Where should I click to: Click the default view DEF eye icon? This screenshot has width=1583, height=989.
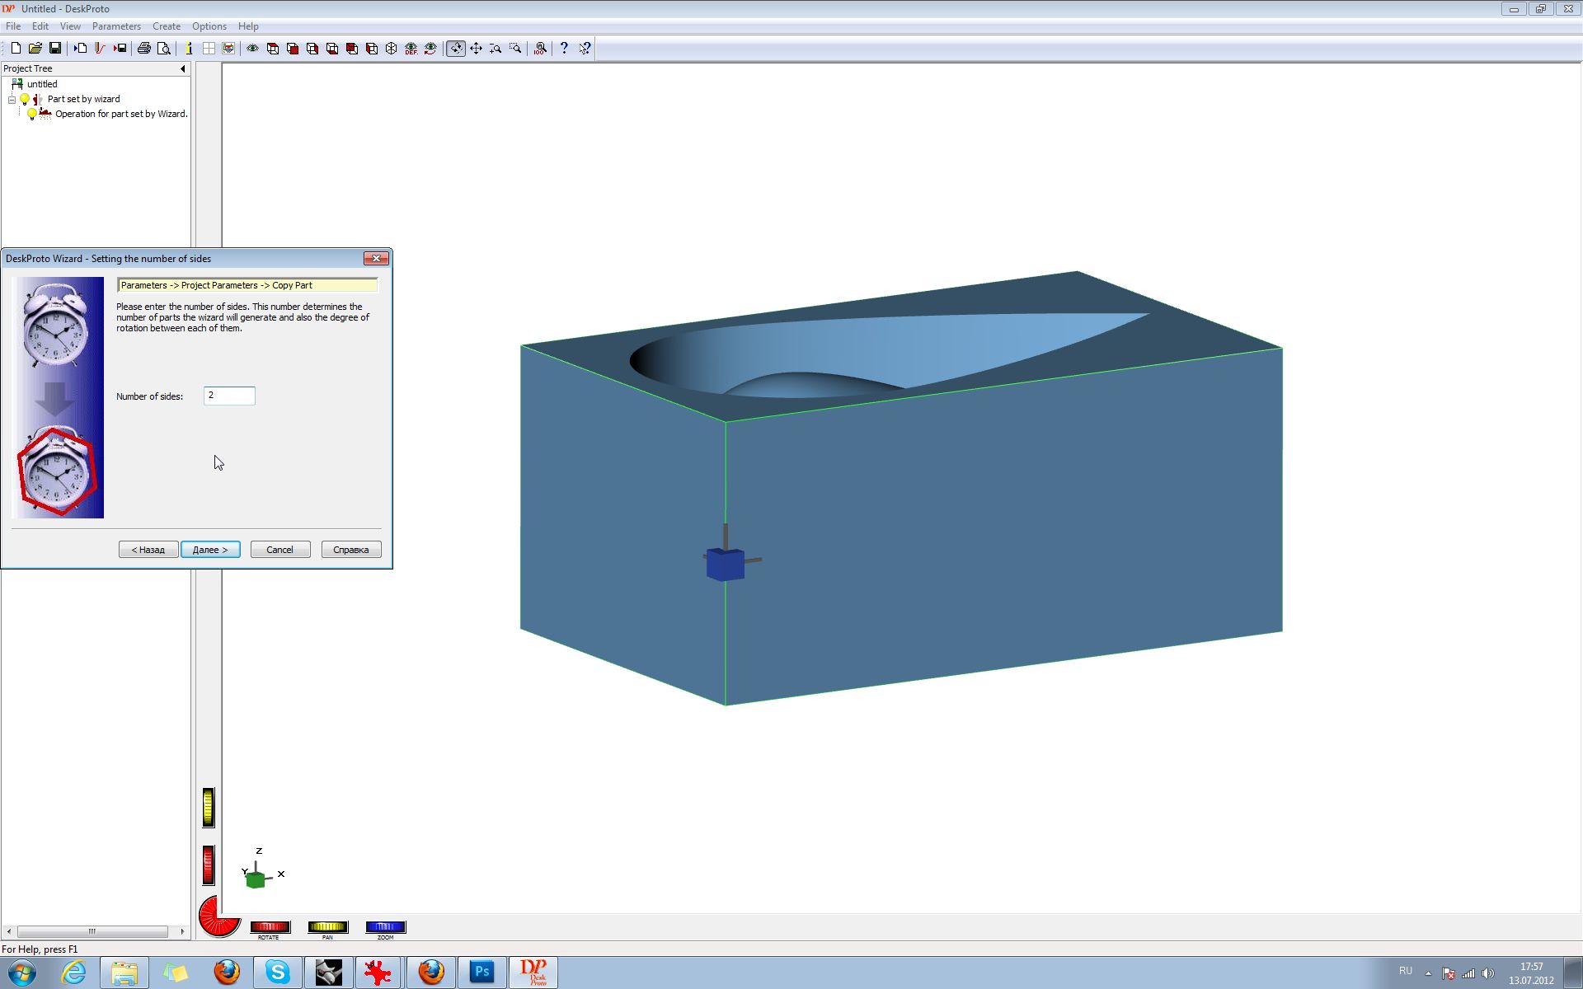[411, 49]
